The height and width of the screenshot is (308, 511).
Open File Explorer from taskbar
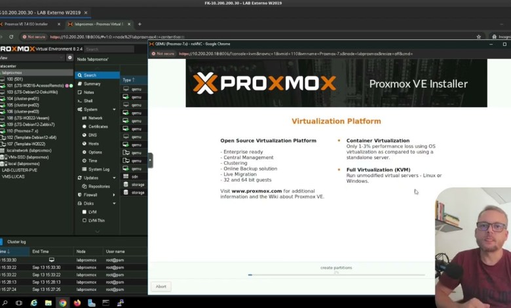pos(48,303)
